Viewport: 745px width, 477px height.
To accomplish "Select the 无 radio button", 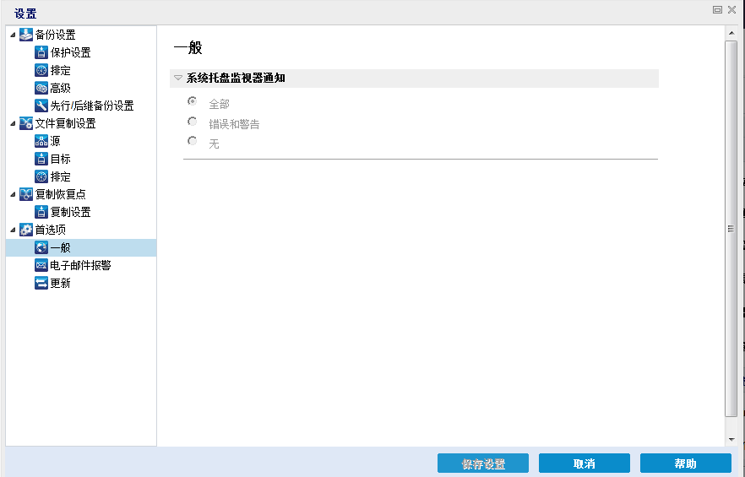I will (x=193, y=141).
